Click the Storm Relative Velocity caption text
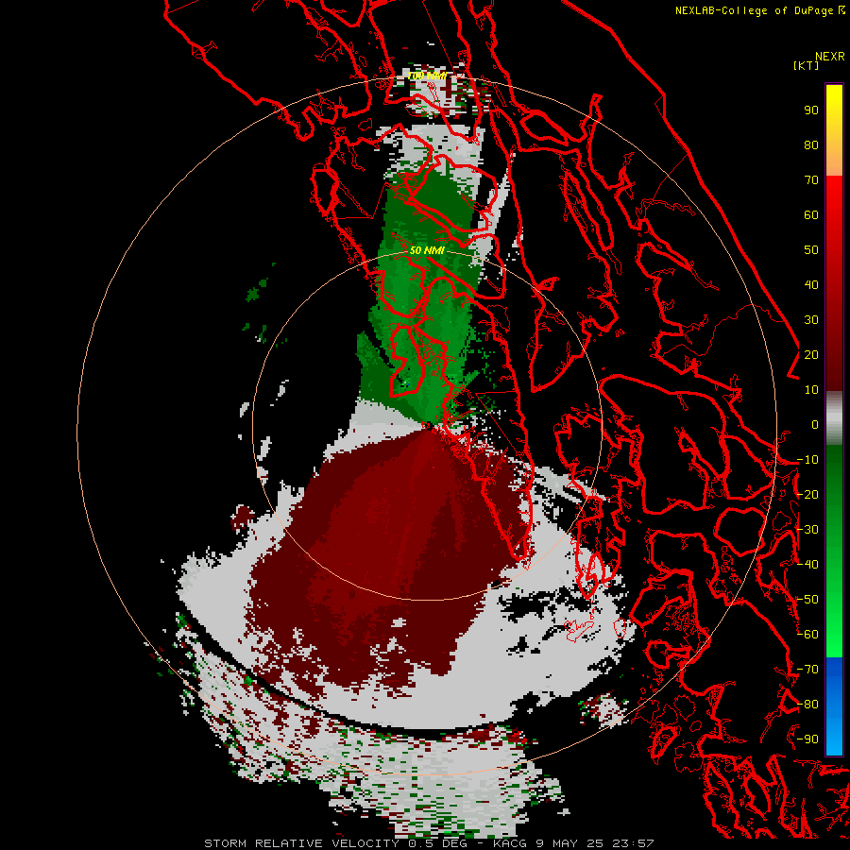The image size is (850, 850). 429,843
